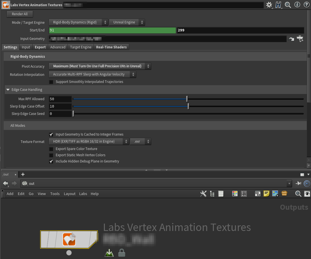This screenshot has width=311, height=259.
Task: Click the Max RPF Allowed value field
Action: tap(60, 99)
